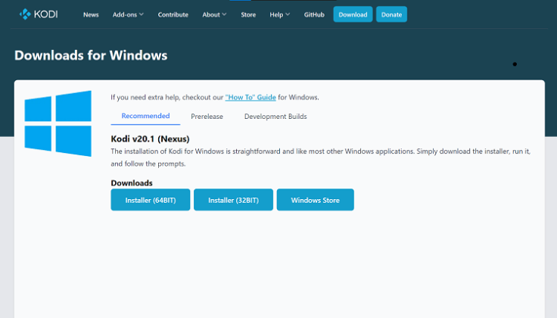The width and height of the screenshot is (557, 318).
Task: Click the Windows Store button
Action: 315,200
